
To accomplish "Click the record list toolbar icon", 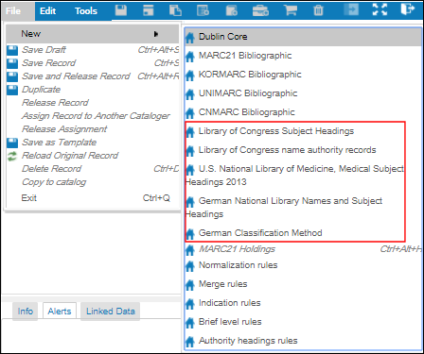I will pos(203,10).
